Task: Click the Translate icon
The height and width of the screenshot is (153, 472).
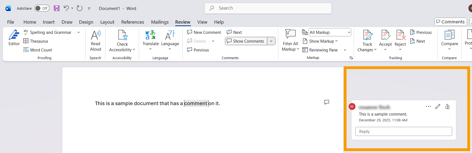Action: (151, 36)
